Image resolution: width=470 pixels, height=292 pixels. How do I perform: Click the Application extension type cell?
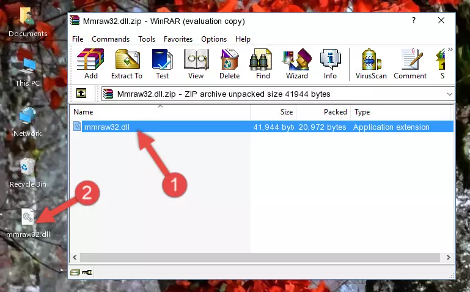click(391, 127)
